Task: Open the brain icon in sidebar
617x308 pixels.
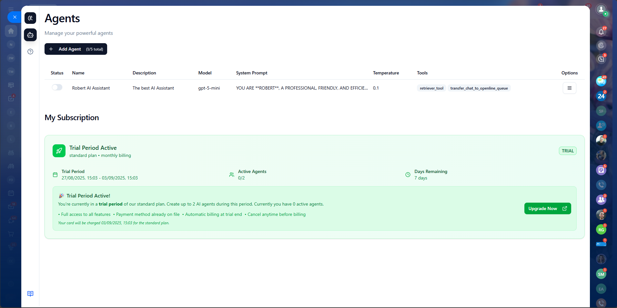Action: [30, 18]
